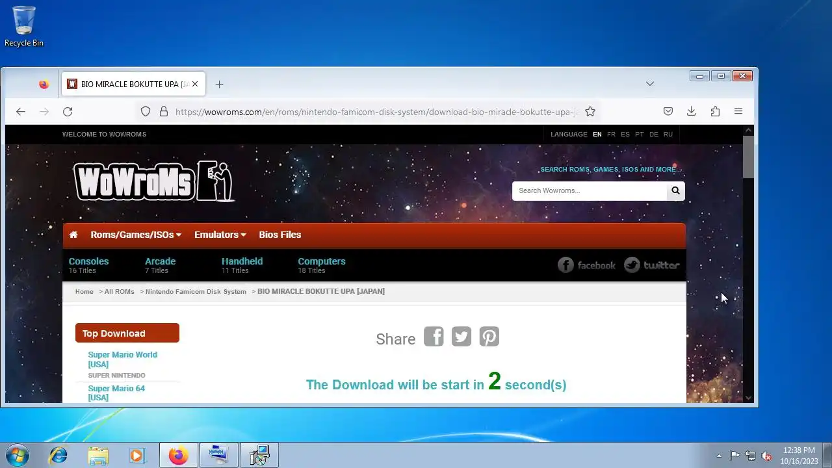Expand the Roms/Games/ISOs dropdown menu
This screenshot has width=832, height=468.
pyautogui.click(x=136, y=235)
